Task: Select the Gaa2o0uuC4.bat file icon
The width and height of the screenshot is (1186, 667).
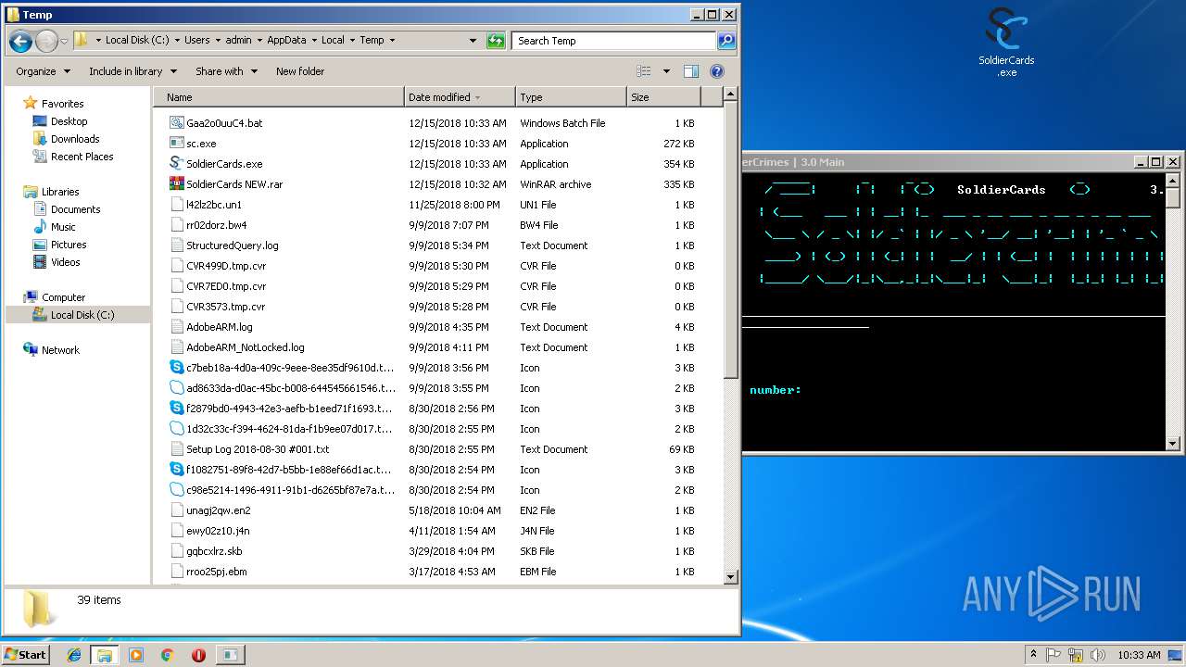Action: click(178, 123)
